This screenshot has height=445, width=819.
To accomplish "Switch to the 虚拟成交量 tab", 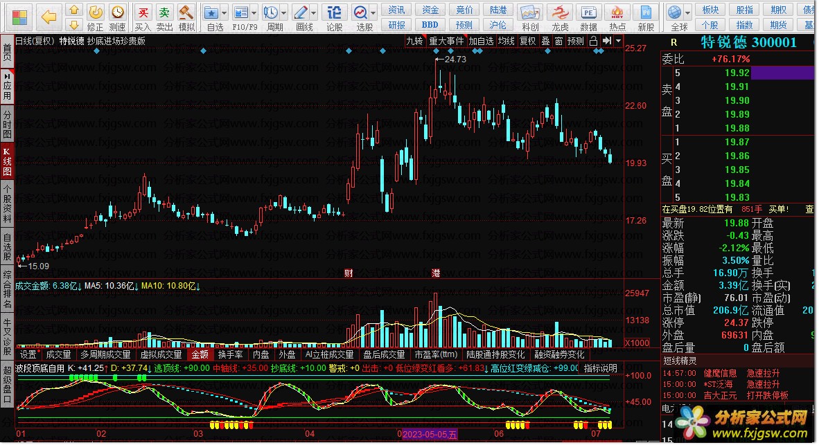I will 161,355.
